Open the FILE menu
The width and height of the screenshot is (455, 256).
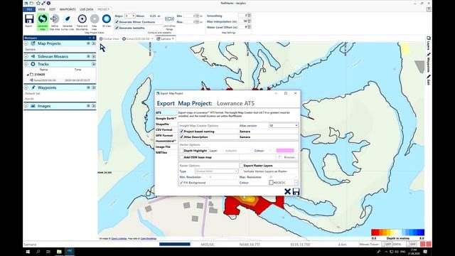click(x=29, y=9)
